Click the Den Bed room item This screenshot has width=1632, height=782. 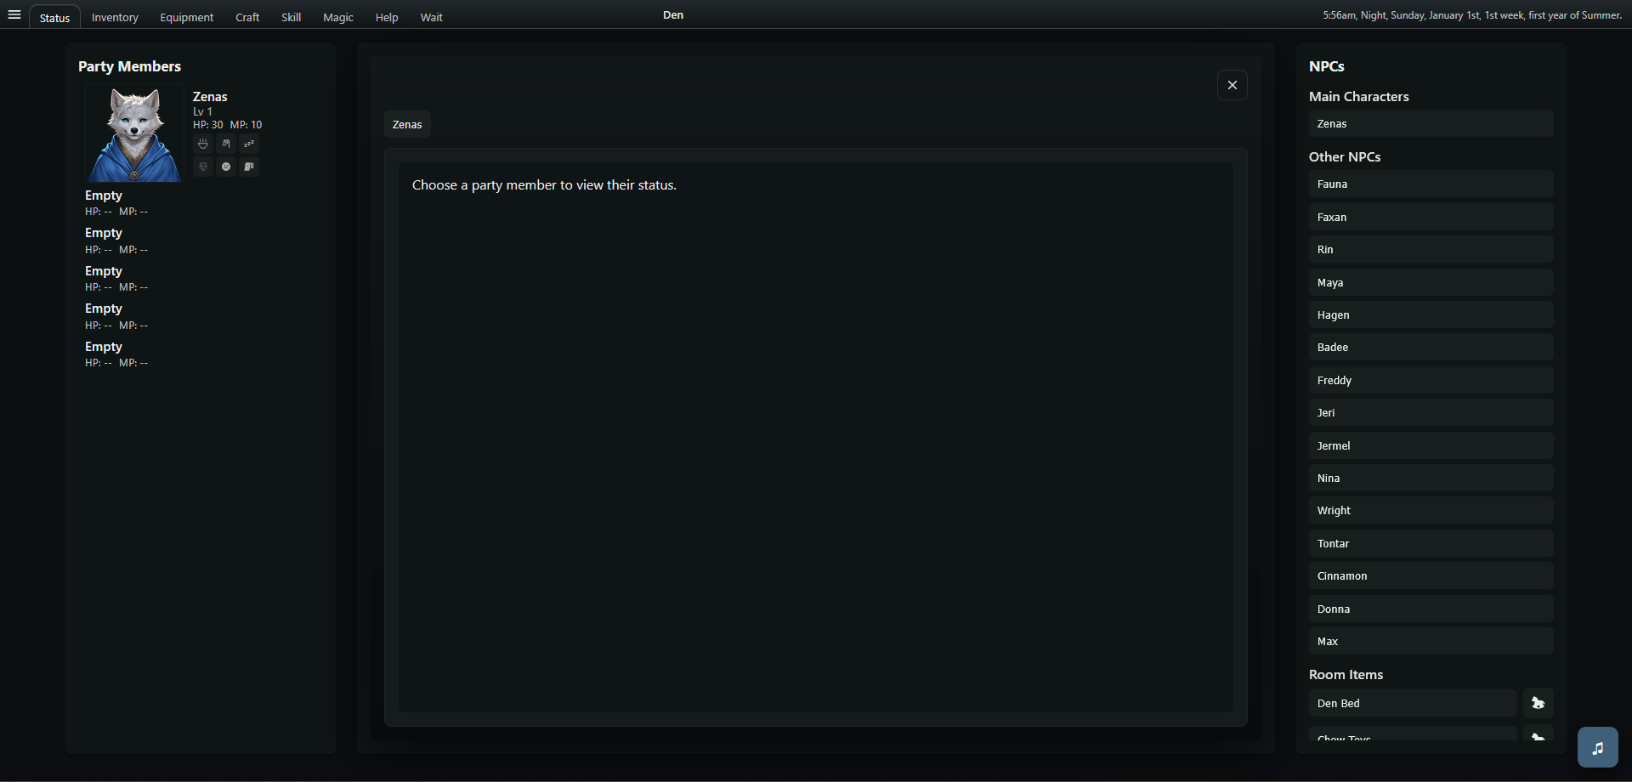coord(1413,704)
